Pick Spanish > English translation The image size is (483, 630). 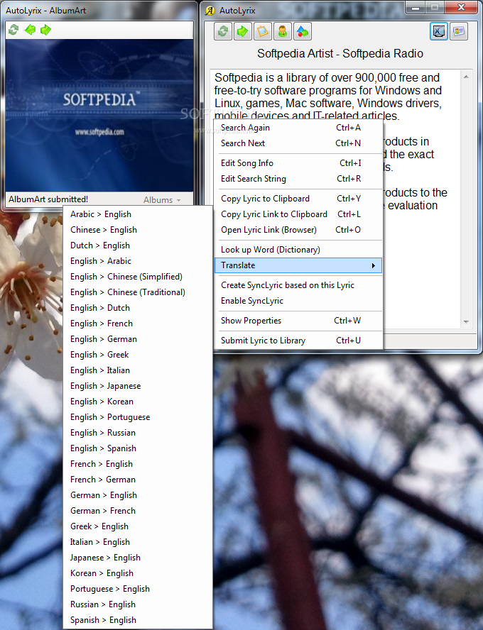pos(138,620)
